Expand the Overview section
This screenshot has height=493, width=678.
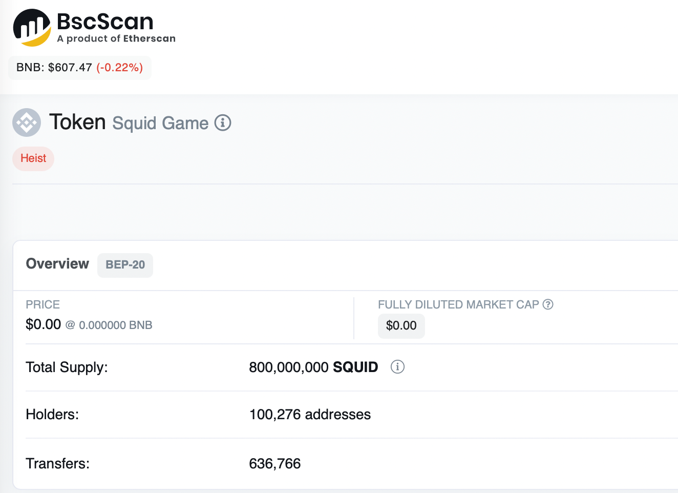coord(57,264)
